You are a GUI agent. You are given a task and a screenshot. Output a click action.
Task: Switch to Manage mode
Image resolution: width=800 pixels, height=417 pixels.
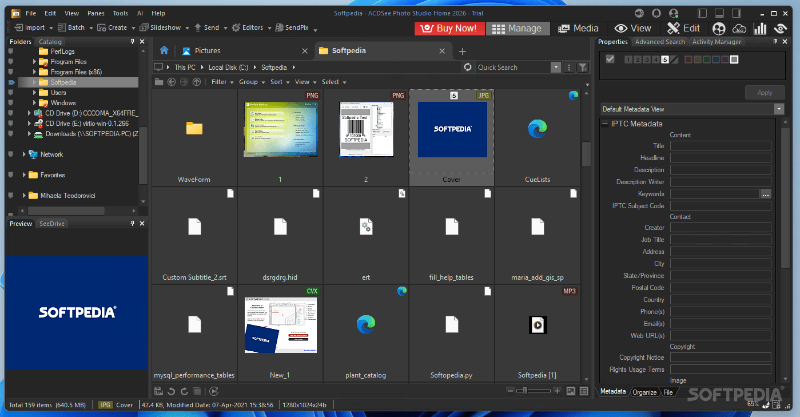(518, 28)
